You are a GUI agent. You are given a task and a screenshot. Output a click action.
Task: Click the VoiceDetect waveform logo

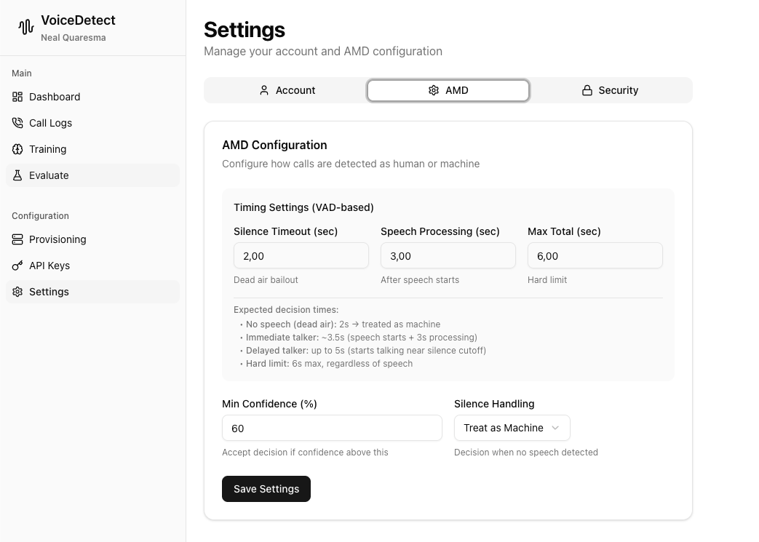26,27
